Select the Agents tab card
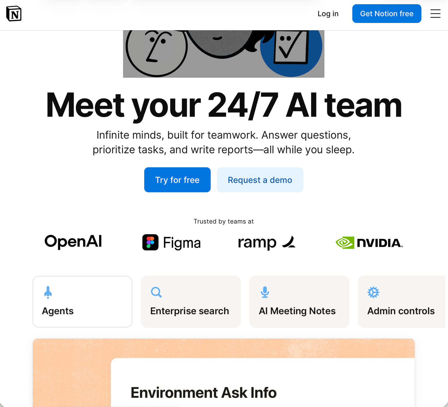The height and width of the screenshot is (407, 448). [x=82, y=302]
